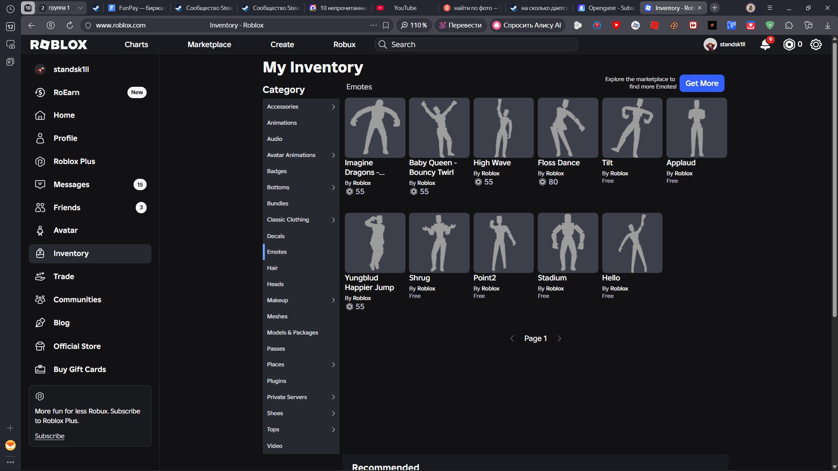The width and height of the screenshot is (838, 471).
Task: Switch to the FunPay browser tab
Action: click(137, 8)
